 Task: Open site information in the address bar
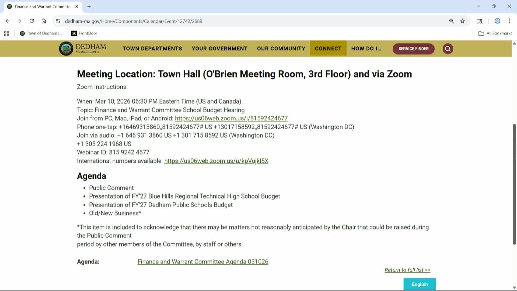tap(58, 21)
